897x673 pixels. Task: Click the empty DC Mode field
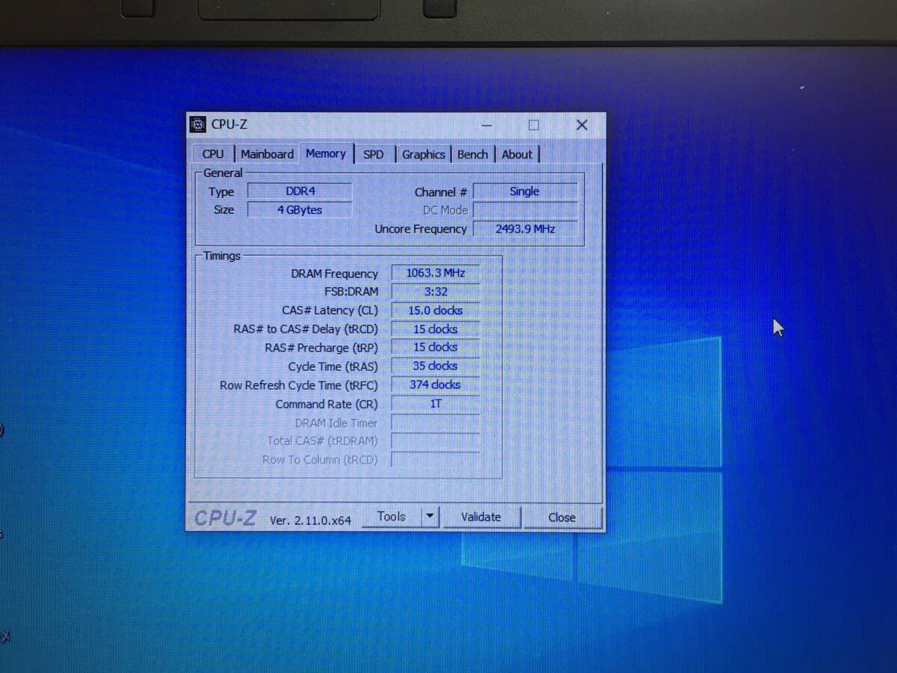[525, 210]
